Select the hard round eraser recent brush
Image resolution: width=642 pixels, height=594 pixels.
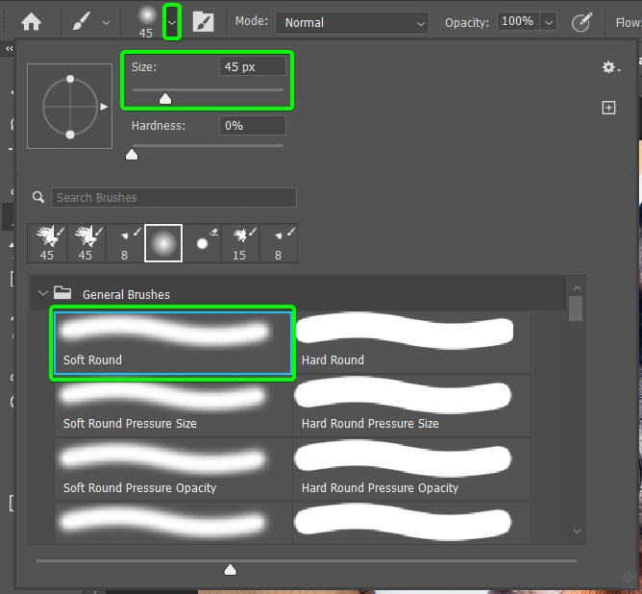coord(202,243)
